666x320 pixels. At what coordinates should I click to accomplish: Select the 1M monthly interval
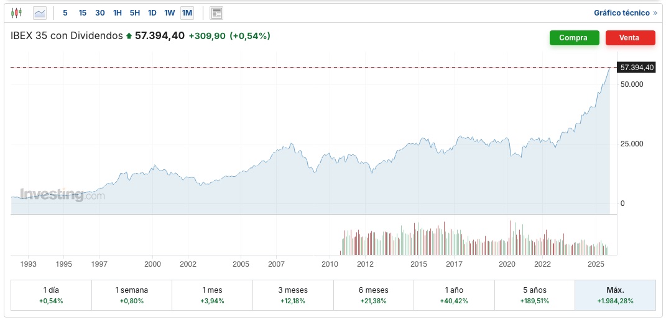tap(187, 12)
